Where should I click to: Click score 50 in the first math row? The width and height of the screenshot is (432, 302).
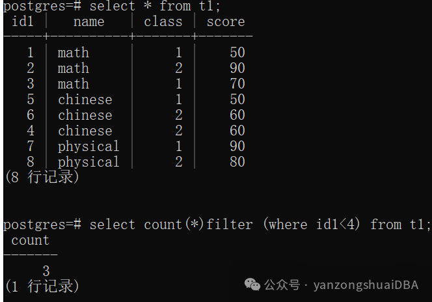pos(237,52)
